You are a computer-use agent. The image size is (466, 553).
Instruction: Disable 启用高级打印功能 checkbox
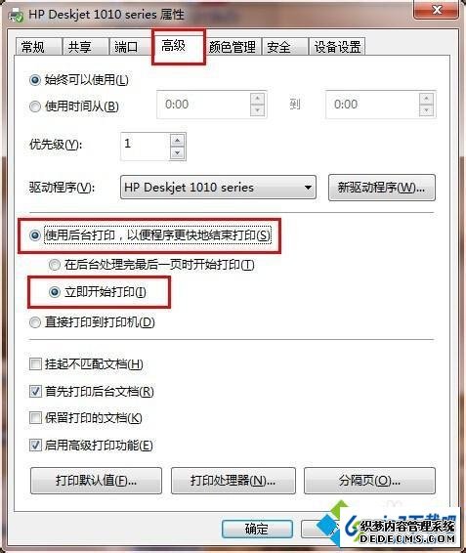[x=35, y=446]
